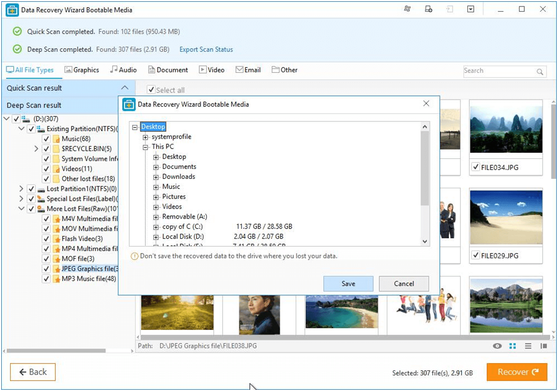This screenshot has height=391, width=558.
Task: Switch to detail pane view icon
Action: [543, 346]
